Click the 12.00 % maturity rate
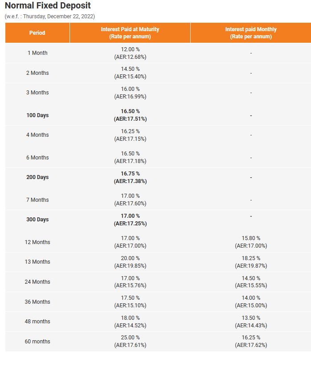The image size is (311, 379). pos(130,49)
